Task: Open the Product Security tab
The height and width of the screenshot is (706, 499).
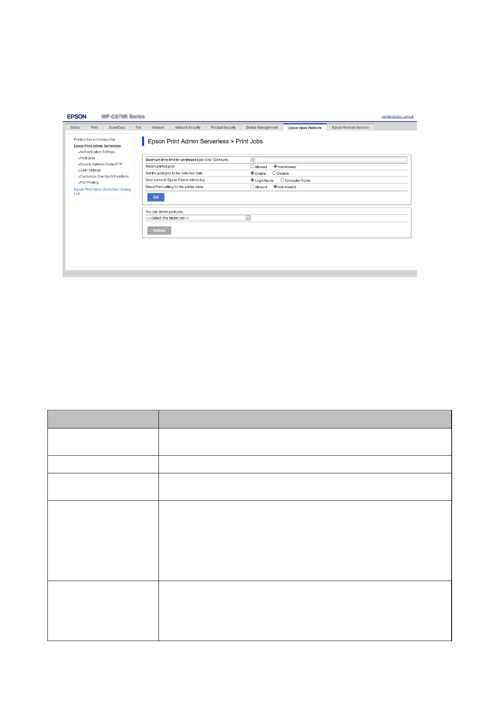Action: coord(224,127)
